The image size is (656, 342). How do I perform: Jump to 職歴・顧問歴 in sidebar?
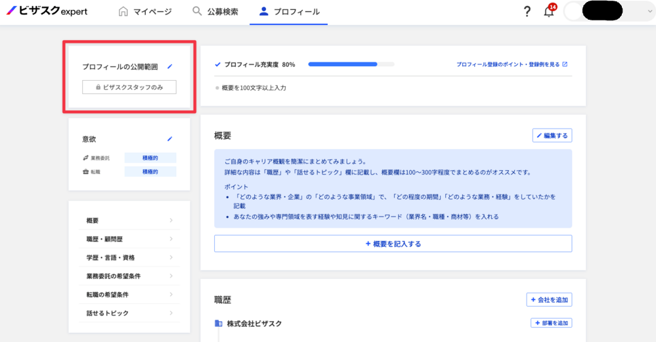click(x=129, y=239)
